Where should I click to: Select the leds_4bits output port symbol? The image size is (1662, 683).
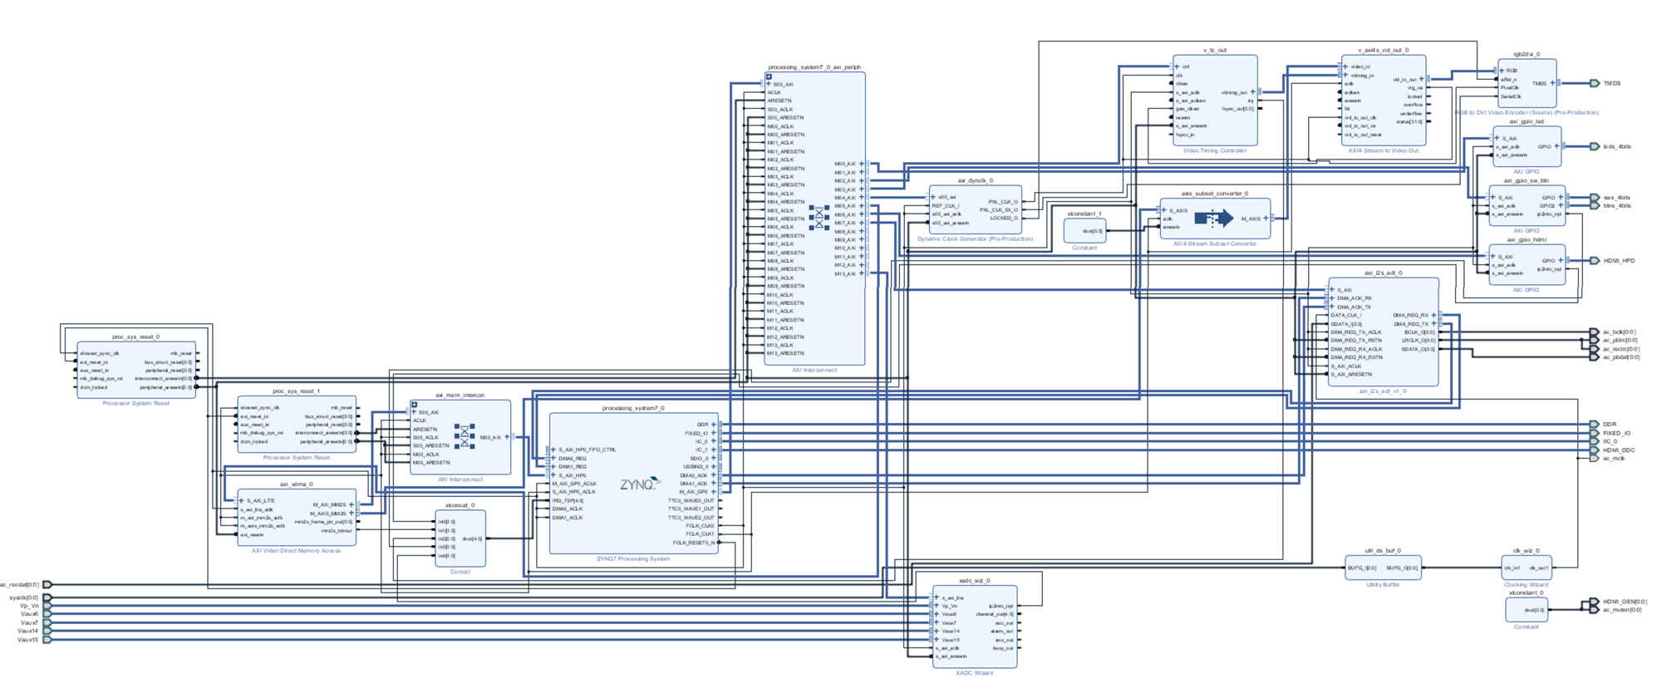pos(1594,146)
